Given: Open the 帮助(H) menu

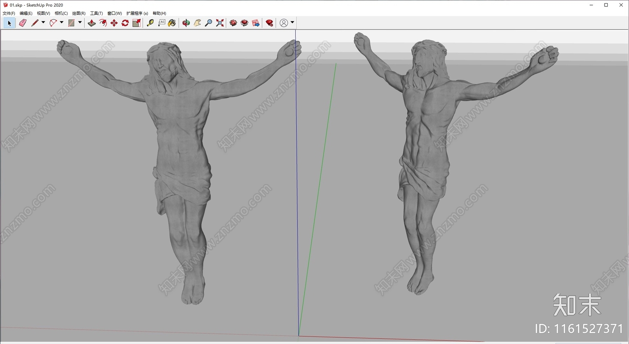Looking at the screenshot, I should pyautogui.click(x=159, y=13).
